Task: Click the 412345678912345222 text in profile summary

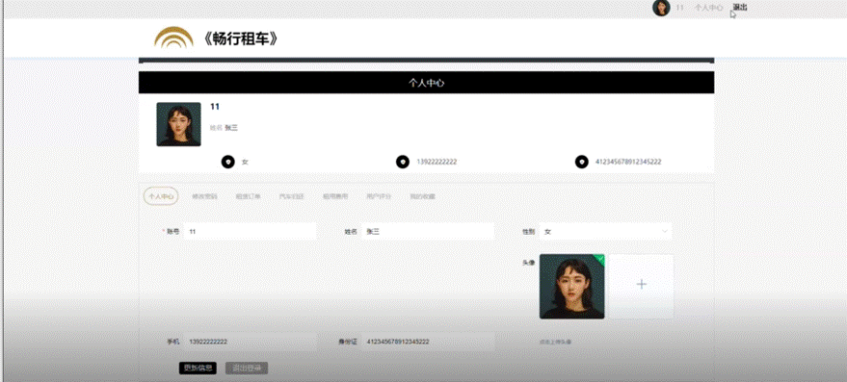Action: click(628, 162)
